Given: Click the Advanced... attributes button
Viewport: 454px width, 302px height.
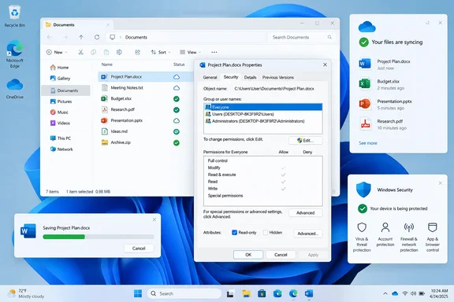Looking at the screenshot, I should click(x=307, y=234).
